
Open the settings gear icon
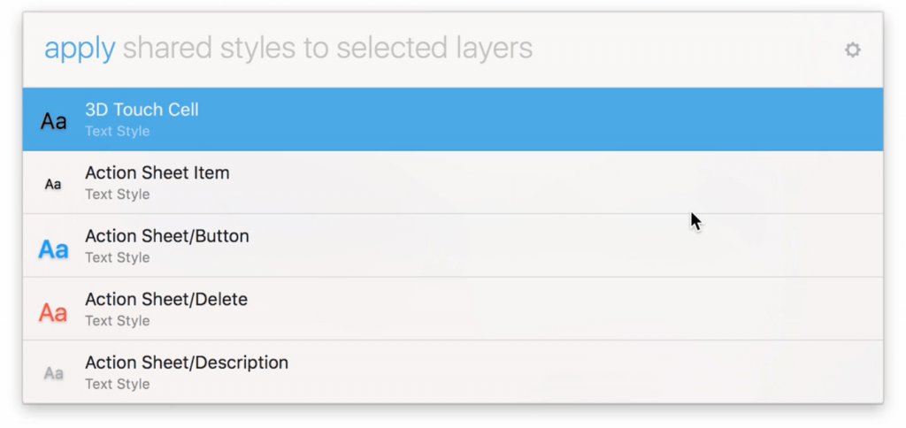[x=852, y=50]
